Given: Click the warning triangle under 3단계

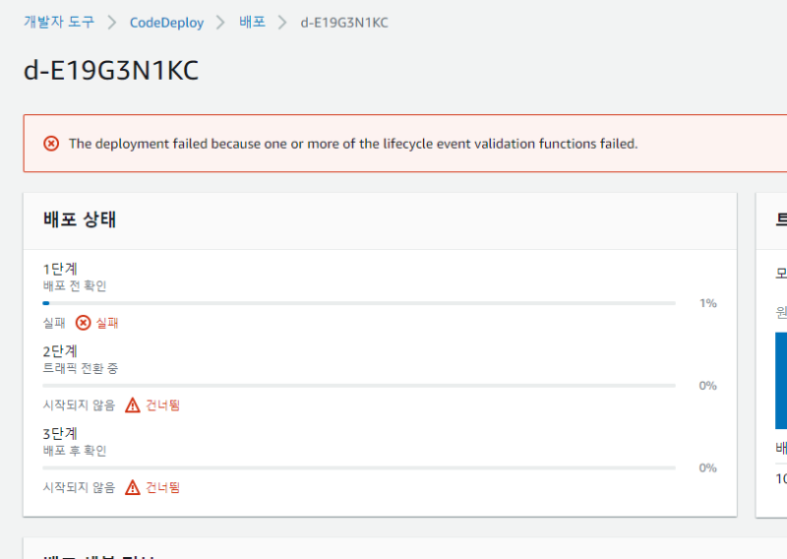Looking at the screenshot, I should click(x=133, y=487).
